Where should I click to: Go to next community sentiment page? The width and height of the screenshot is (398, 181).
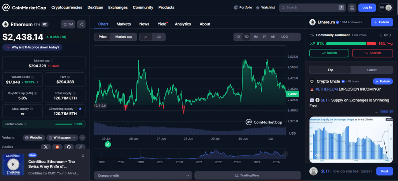[x=391, y=35]
